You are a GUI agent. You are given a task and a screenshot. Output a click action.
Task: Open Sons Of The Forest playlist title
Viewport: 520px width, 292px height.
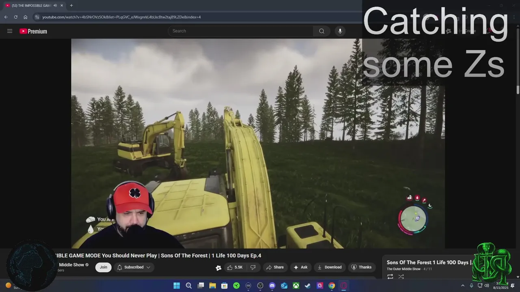(429, 262)
